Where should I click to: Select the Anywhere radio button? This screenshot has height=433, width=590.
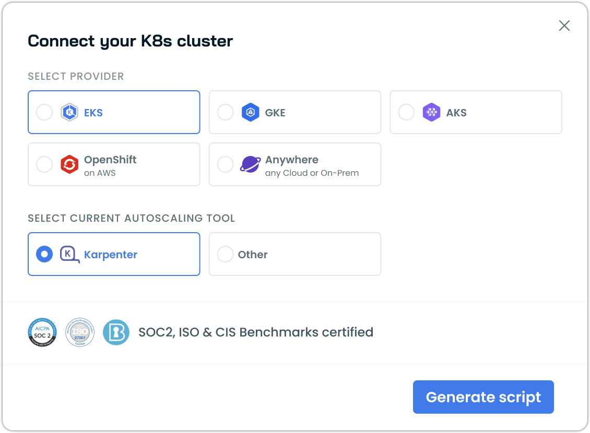[x=226, y=164]
